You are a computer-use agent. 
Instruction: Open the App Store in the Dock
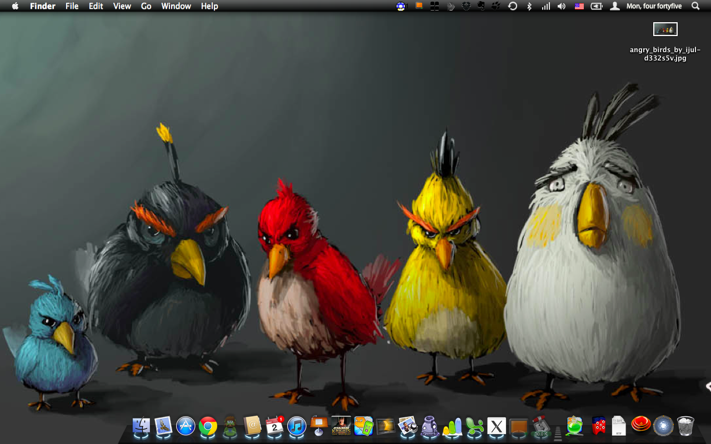(186, 426)
